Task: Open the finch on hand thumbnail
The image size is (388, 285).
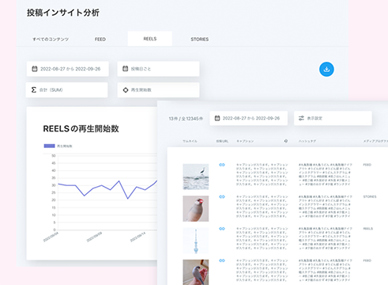Action: (x=196, y=272)
